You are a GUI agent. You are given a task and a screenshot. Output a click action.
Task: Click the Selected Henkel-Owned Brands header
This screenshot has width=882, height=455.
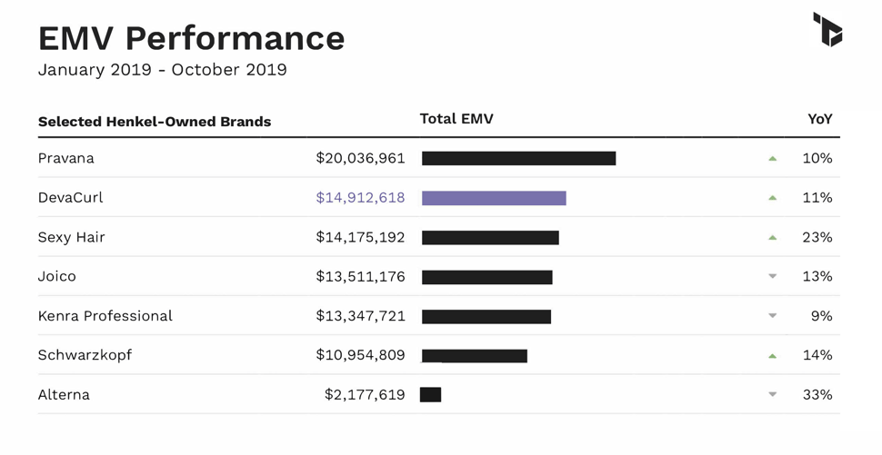[155, 122]
